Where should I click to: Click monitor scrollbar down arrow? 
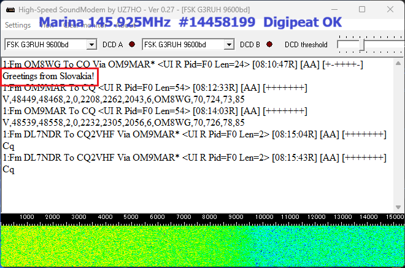[x=398, y=207]
